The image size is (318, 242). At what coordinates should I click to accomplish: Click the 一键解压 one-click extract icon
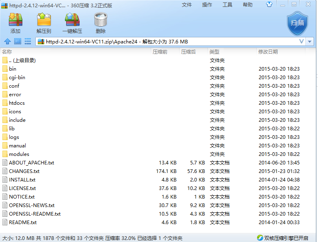(x=72, y=20)
